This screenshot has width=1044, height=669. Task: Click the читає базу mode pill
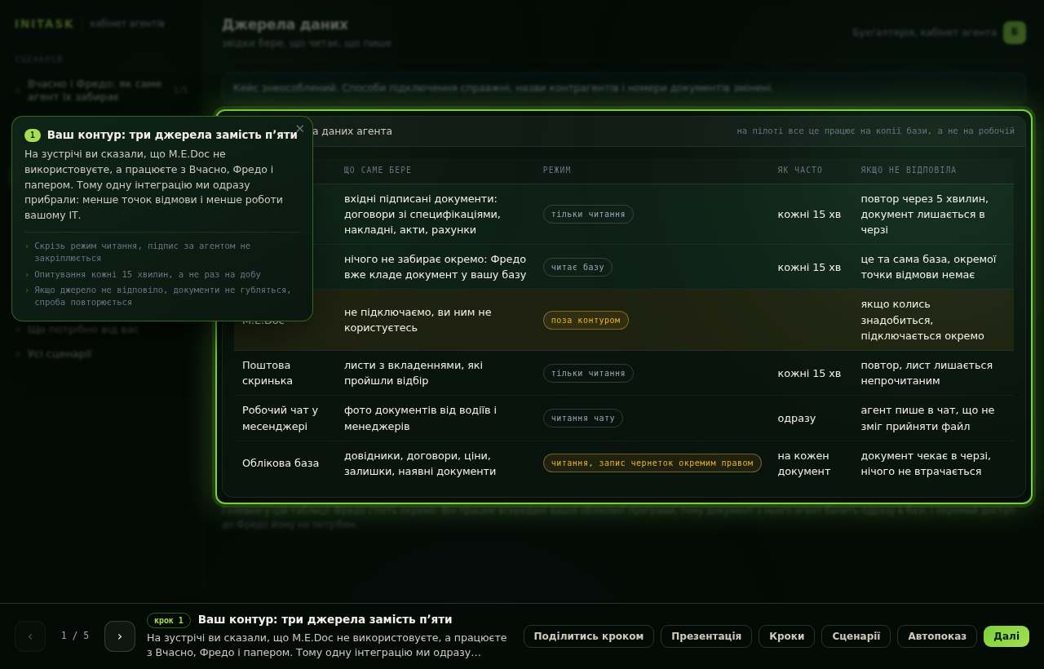(577, 268)
